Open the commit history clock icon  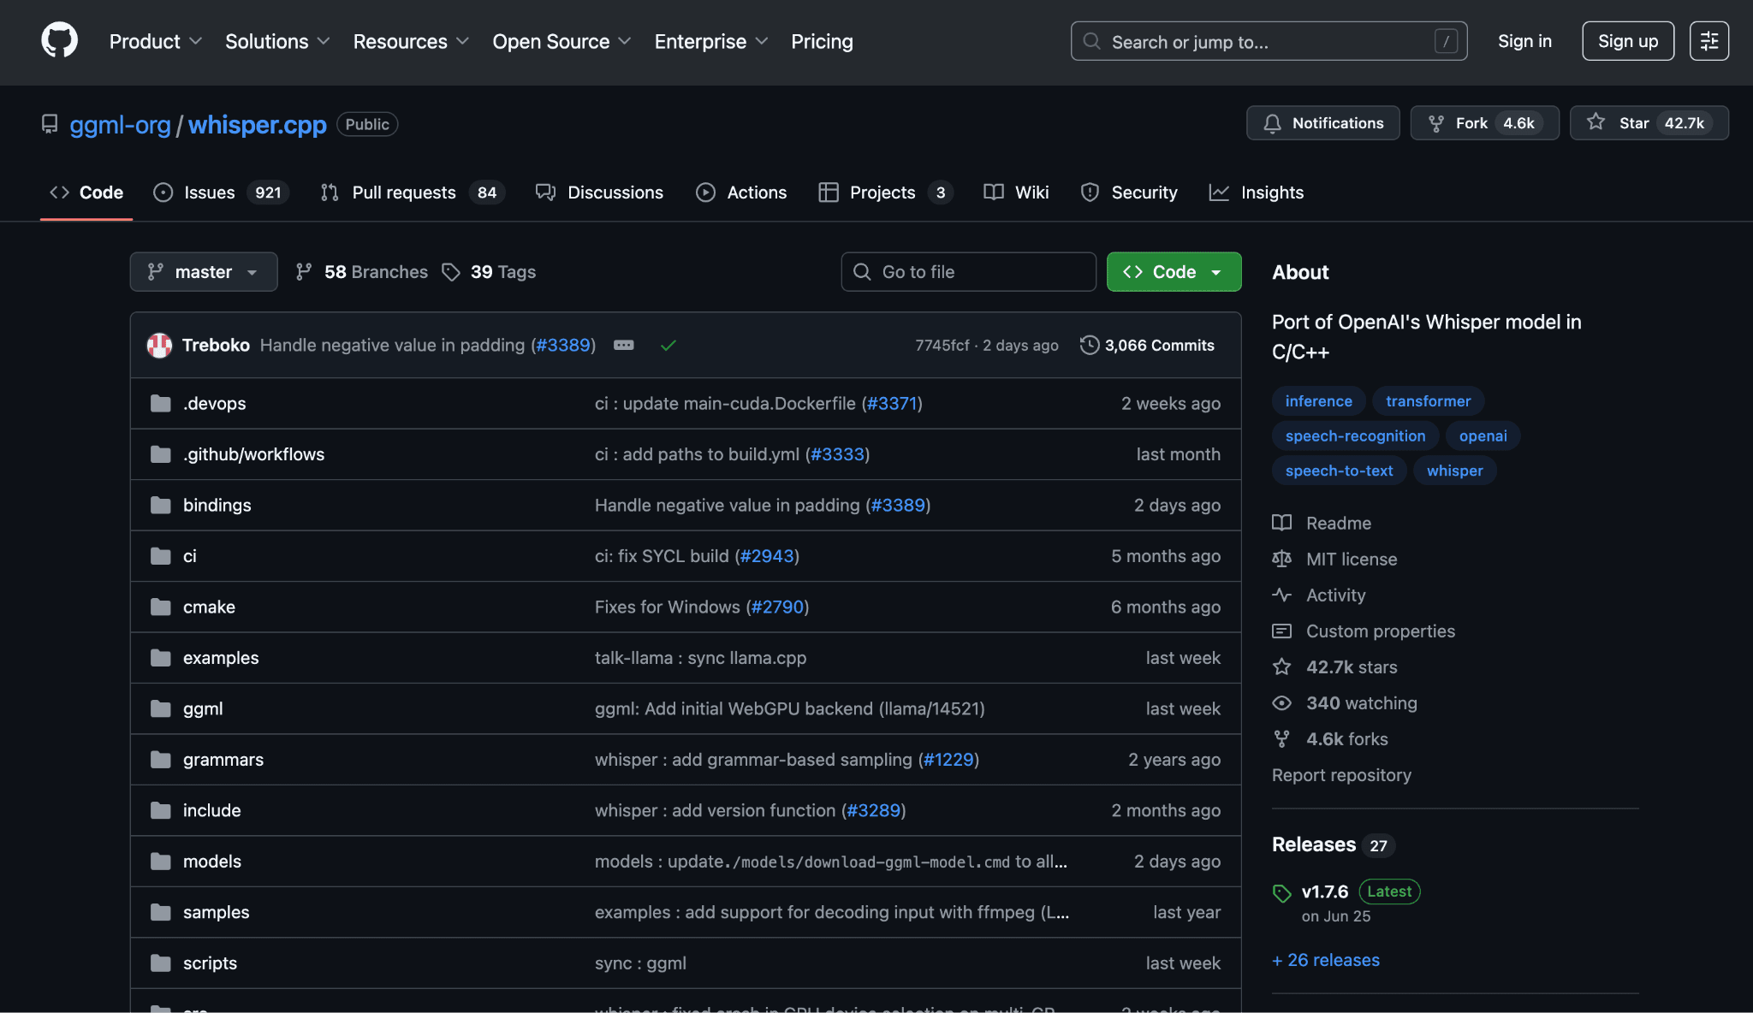(1089, 345)
